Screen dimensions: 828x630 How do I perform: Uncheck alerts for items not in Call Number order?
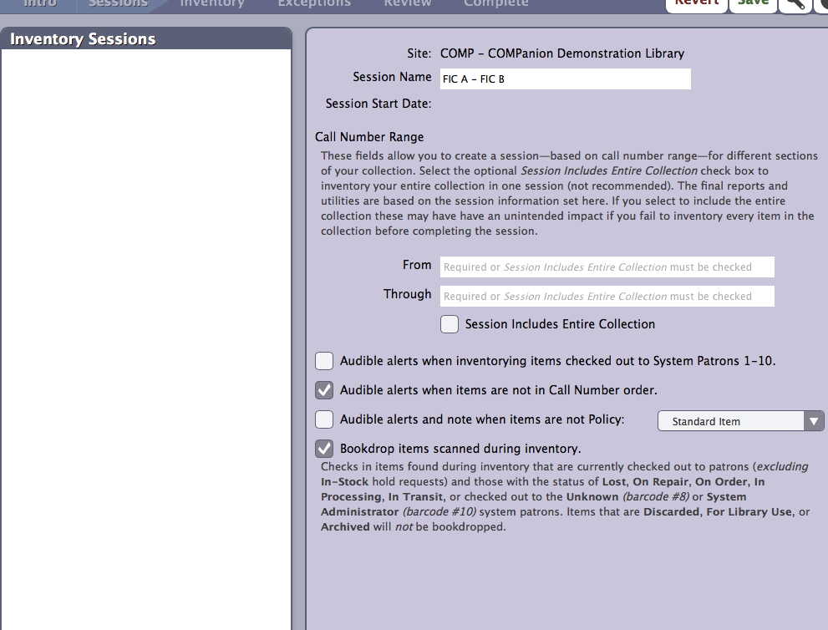click(x=324, y=389)
